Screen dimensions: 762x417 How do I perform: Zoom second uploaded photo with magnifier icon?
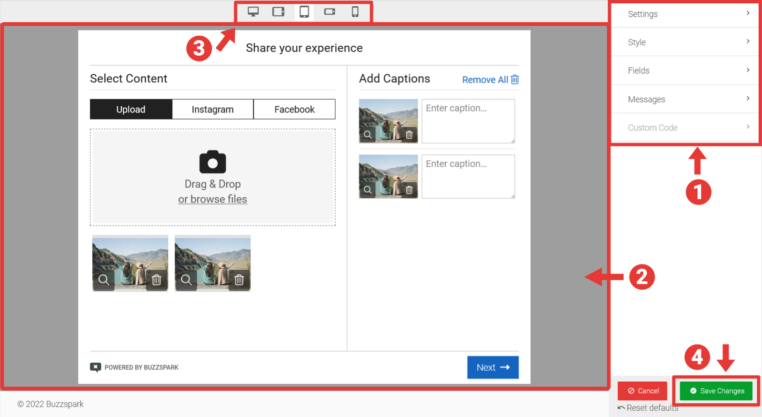pos(186,280)
